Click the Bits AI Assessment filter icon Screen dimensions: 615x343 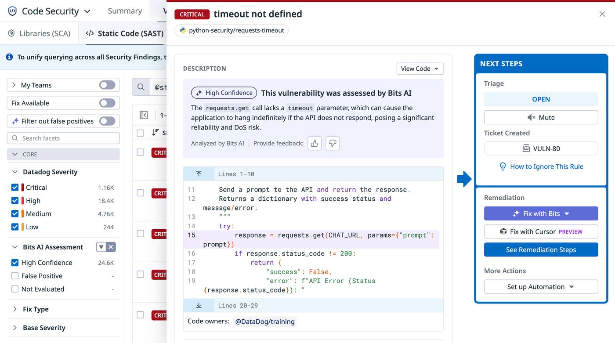click(101, 247)
